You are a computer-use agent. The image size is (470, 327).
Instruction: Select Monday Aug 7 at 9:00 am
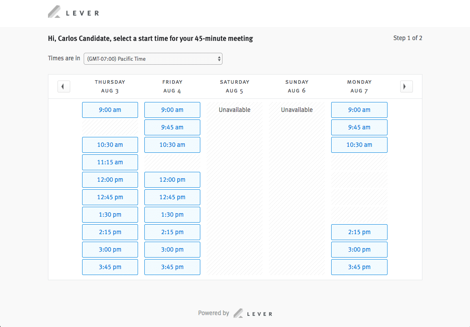(x=359, y=110)
